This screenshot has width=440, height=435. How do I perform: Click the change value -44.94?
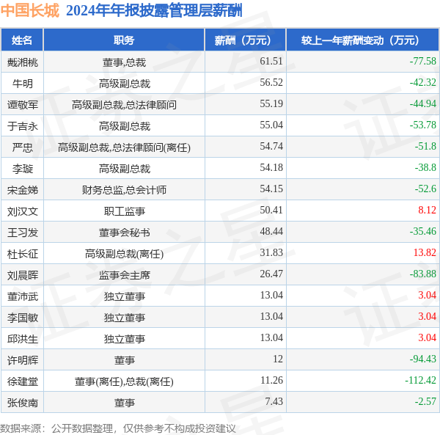click(422, 104)
